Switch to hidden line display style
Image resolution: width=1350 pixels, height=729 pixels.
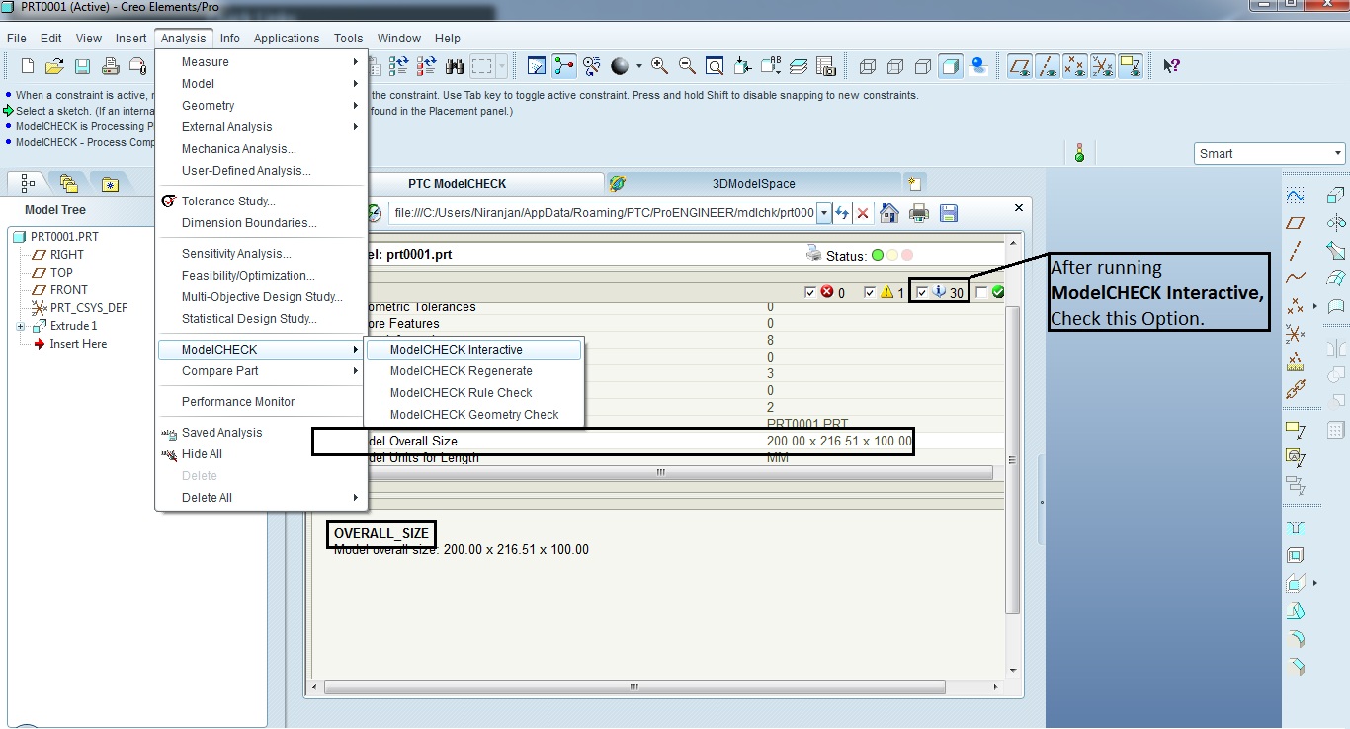pyautogui.click(x=895, y=66)
